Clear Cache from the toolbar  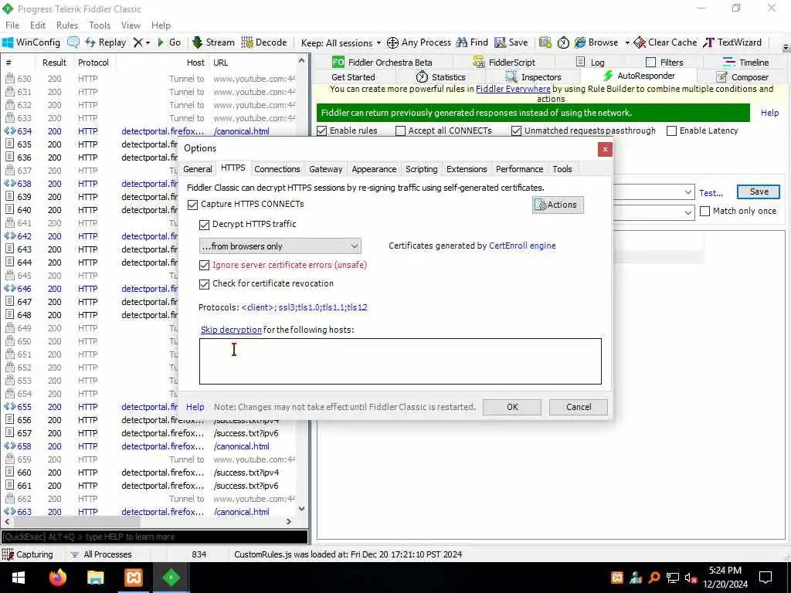pyautogui.click(x=665, y=42)
